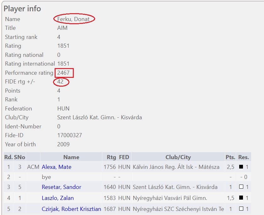Click the white piece icon in round 3

point(241,187)
